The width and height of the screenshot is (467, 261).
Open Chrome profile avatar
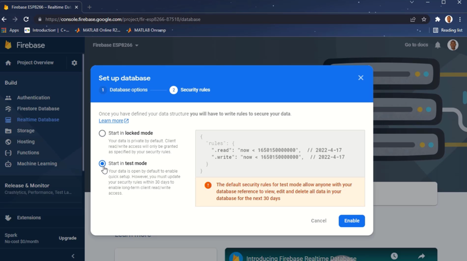click(449, 19)
